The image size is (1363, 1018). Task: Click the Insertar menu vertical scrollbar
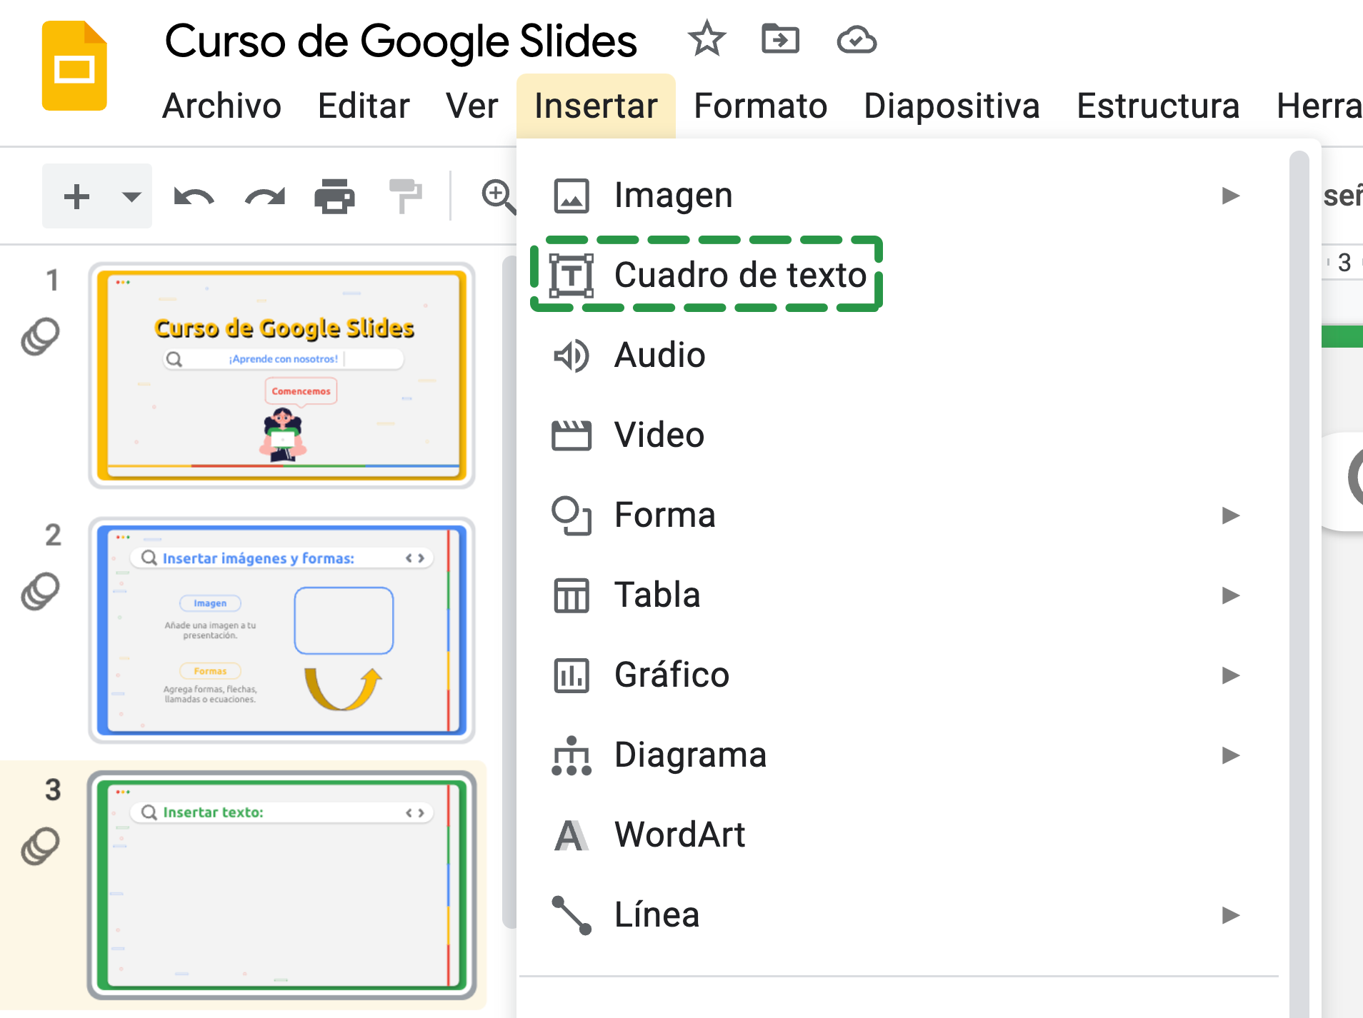point(1299,584)
